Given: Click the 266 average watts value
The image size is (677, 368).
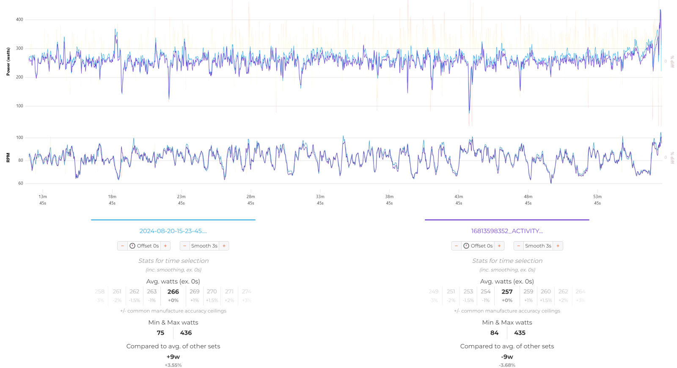Looking at the screenshot, I should coord(173,292).
